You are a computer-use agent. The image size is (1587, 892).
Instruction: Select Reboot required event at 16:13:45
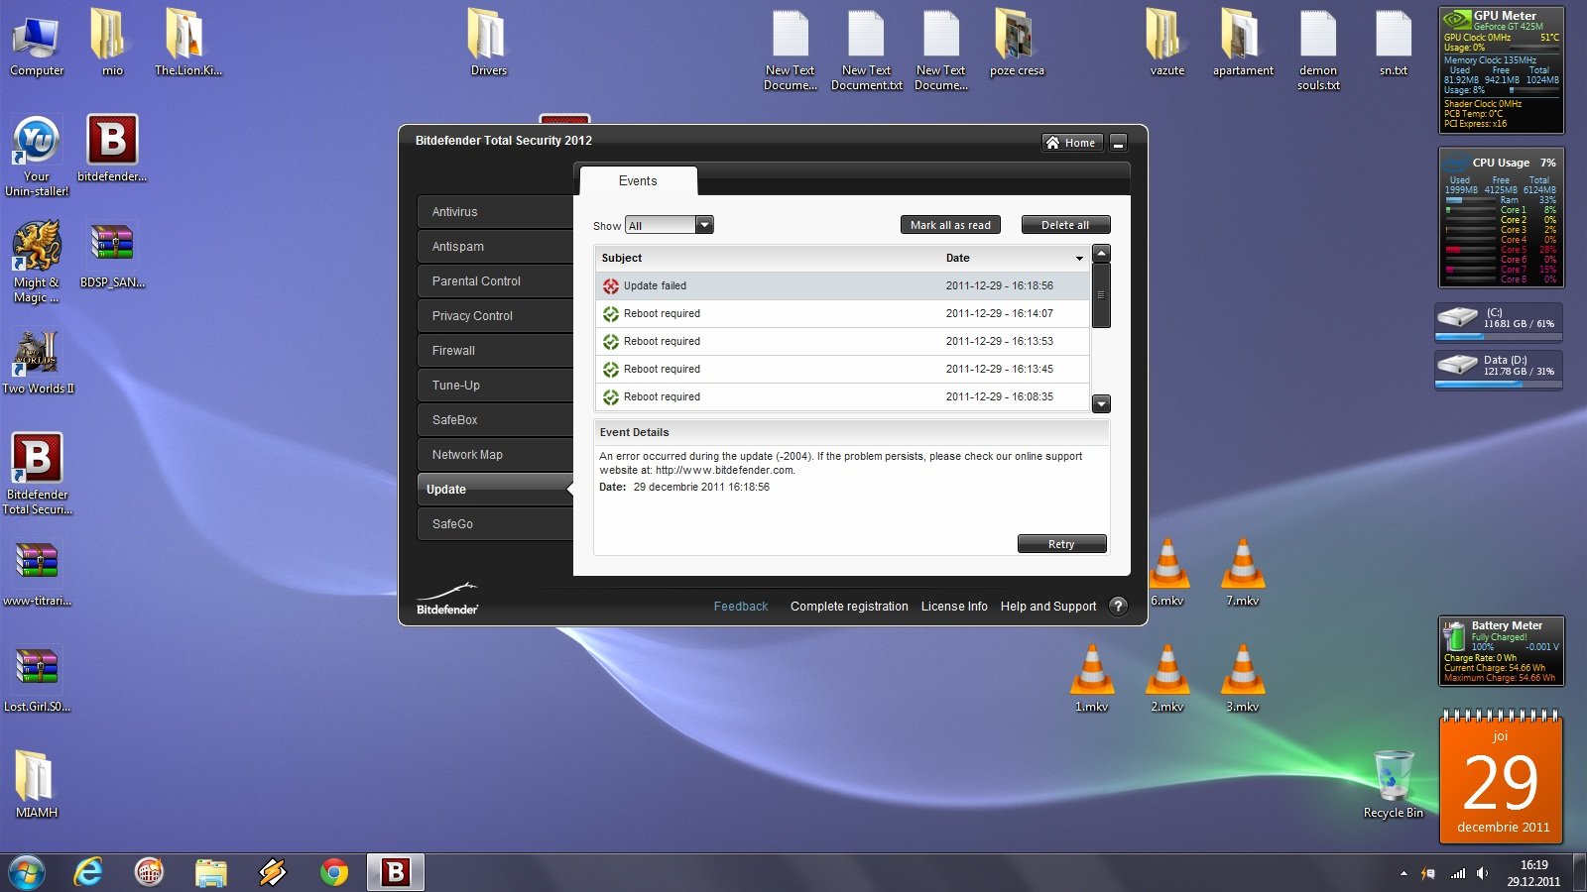842,369
